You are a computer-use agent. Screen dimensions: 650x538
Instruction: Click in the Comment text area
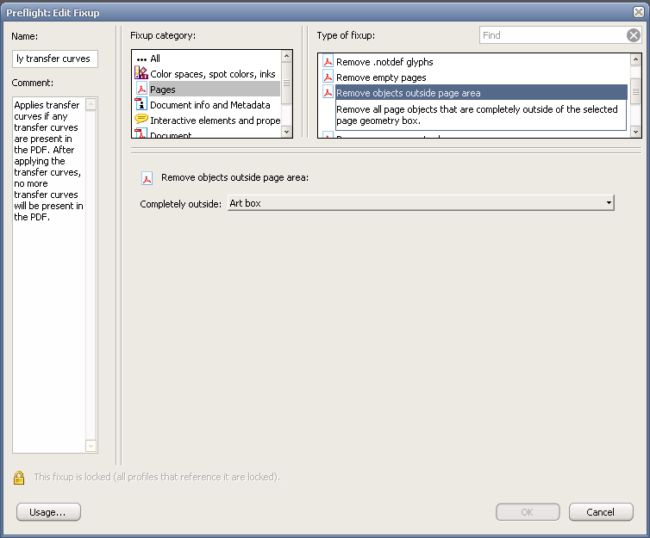point(49,275)
